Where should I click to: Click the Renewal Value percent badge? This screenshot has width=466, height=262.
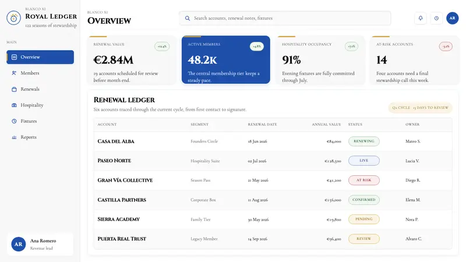point(162,47)
